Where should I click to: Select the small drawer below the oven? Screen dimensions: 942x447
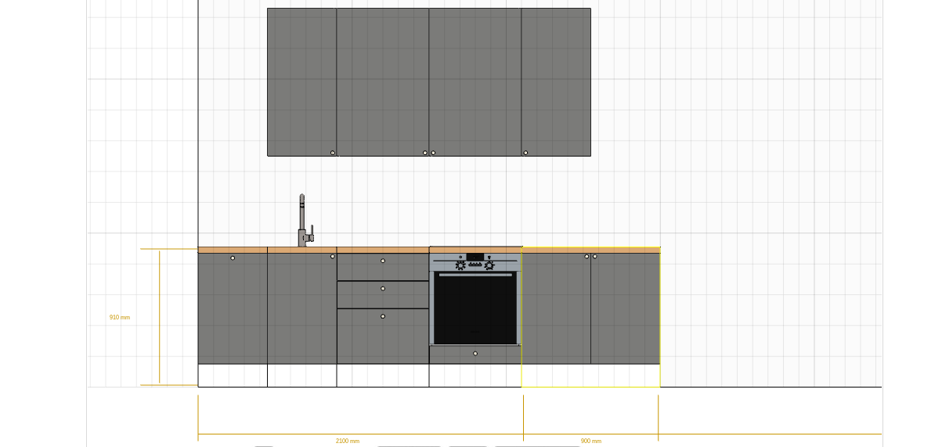pyautogui.click(x=475, y=355)
